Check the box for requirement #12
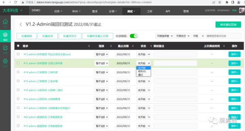 [x=18, y=63]
